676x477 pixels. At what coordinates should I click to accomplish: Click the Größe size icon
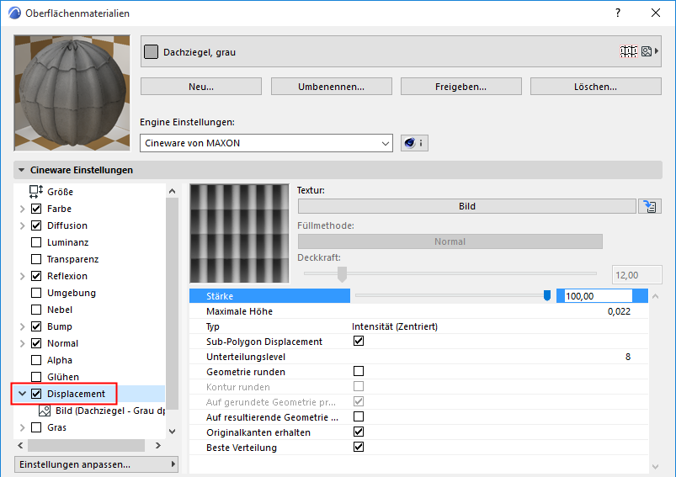(36, 191)
